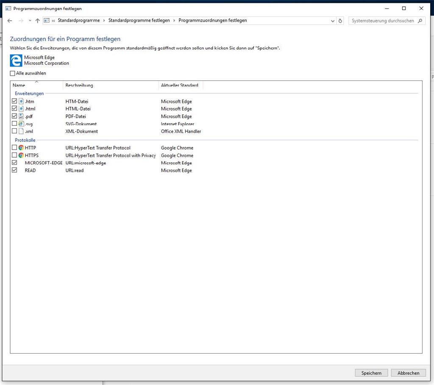The width and height of the screenshot is (434, 385).
Task: Click Office XML Handler default entry
Action: [181, 131]
